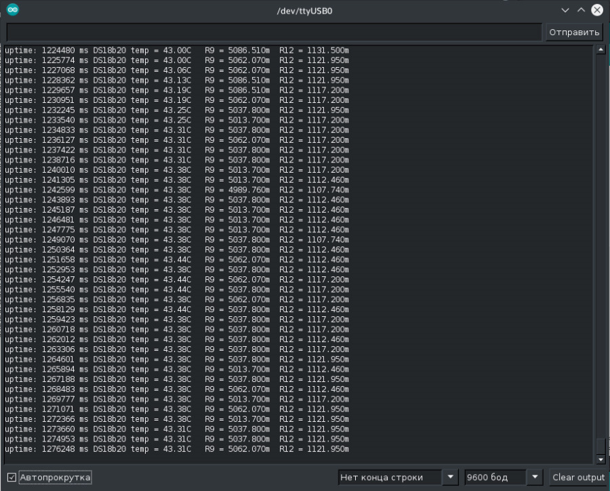Click the line with uptime 1227068 ms
This screenshot has height=491, width=610.
click(177, 70)
